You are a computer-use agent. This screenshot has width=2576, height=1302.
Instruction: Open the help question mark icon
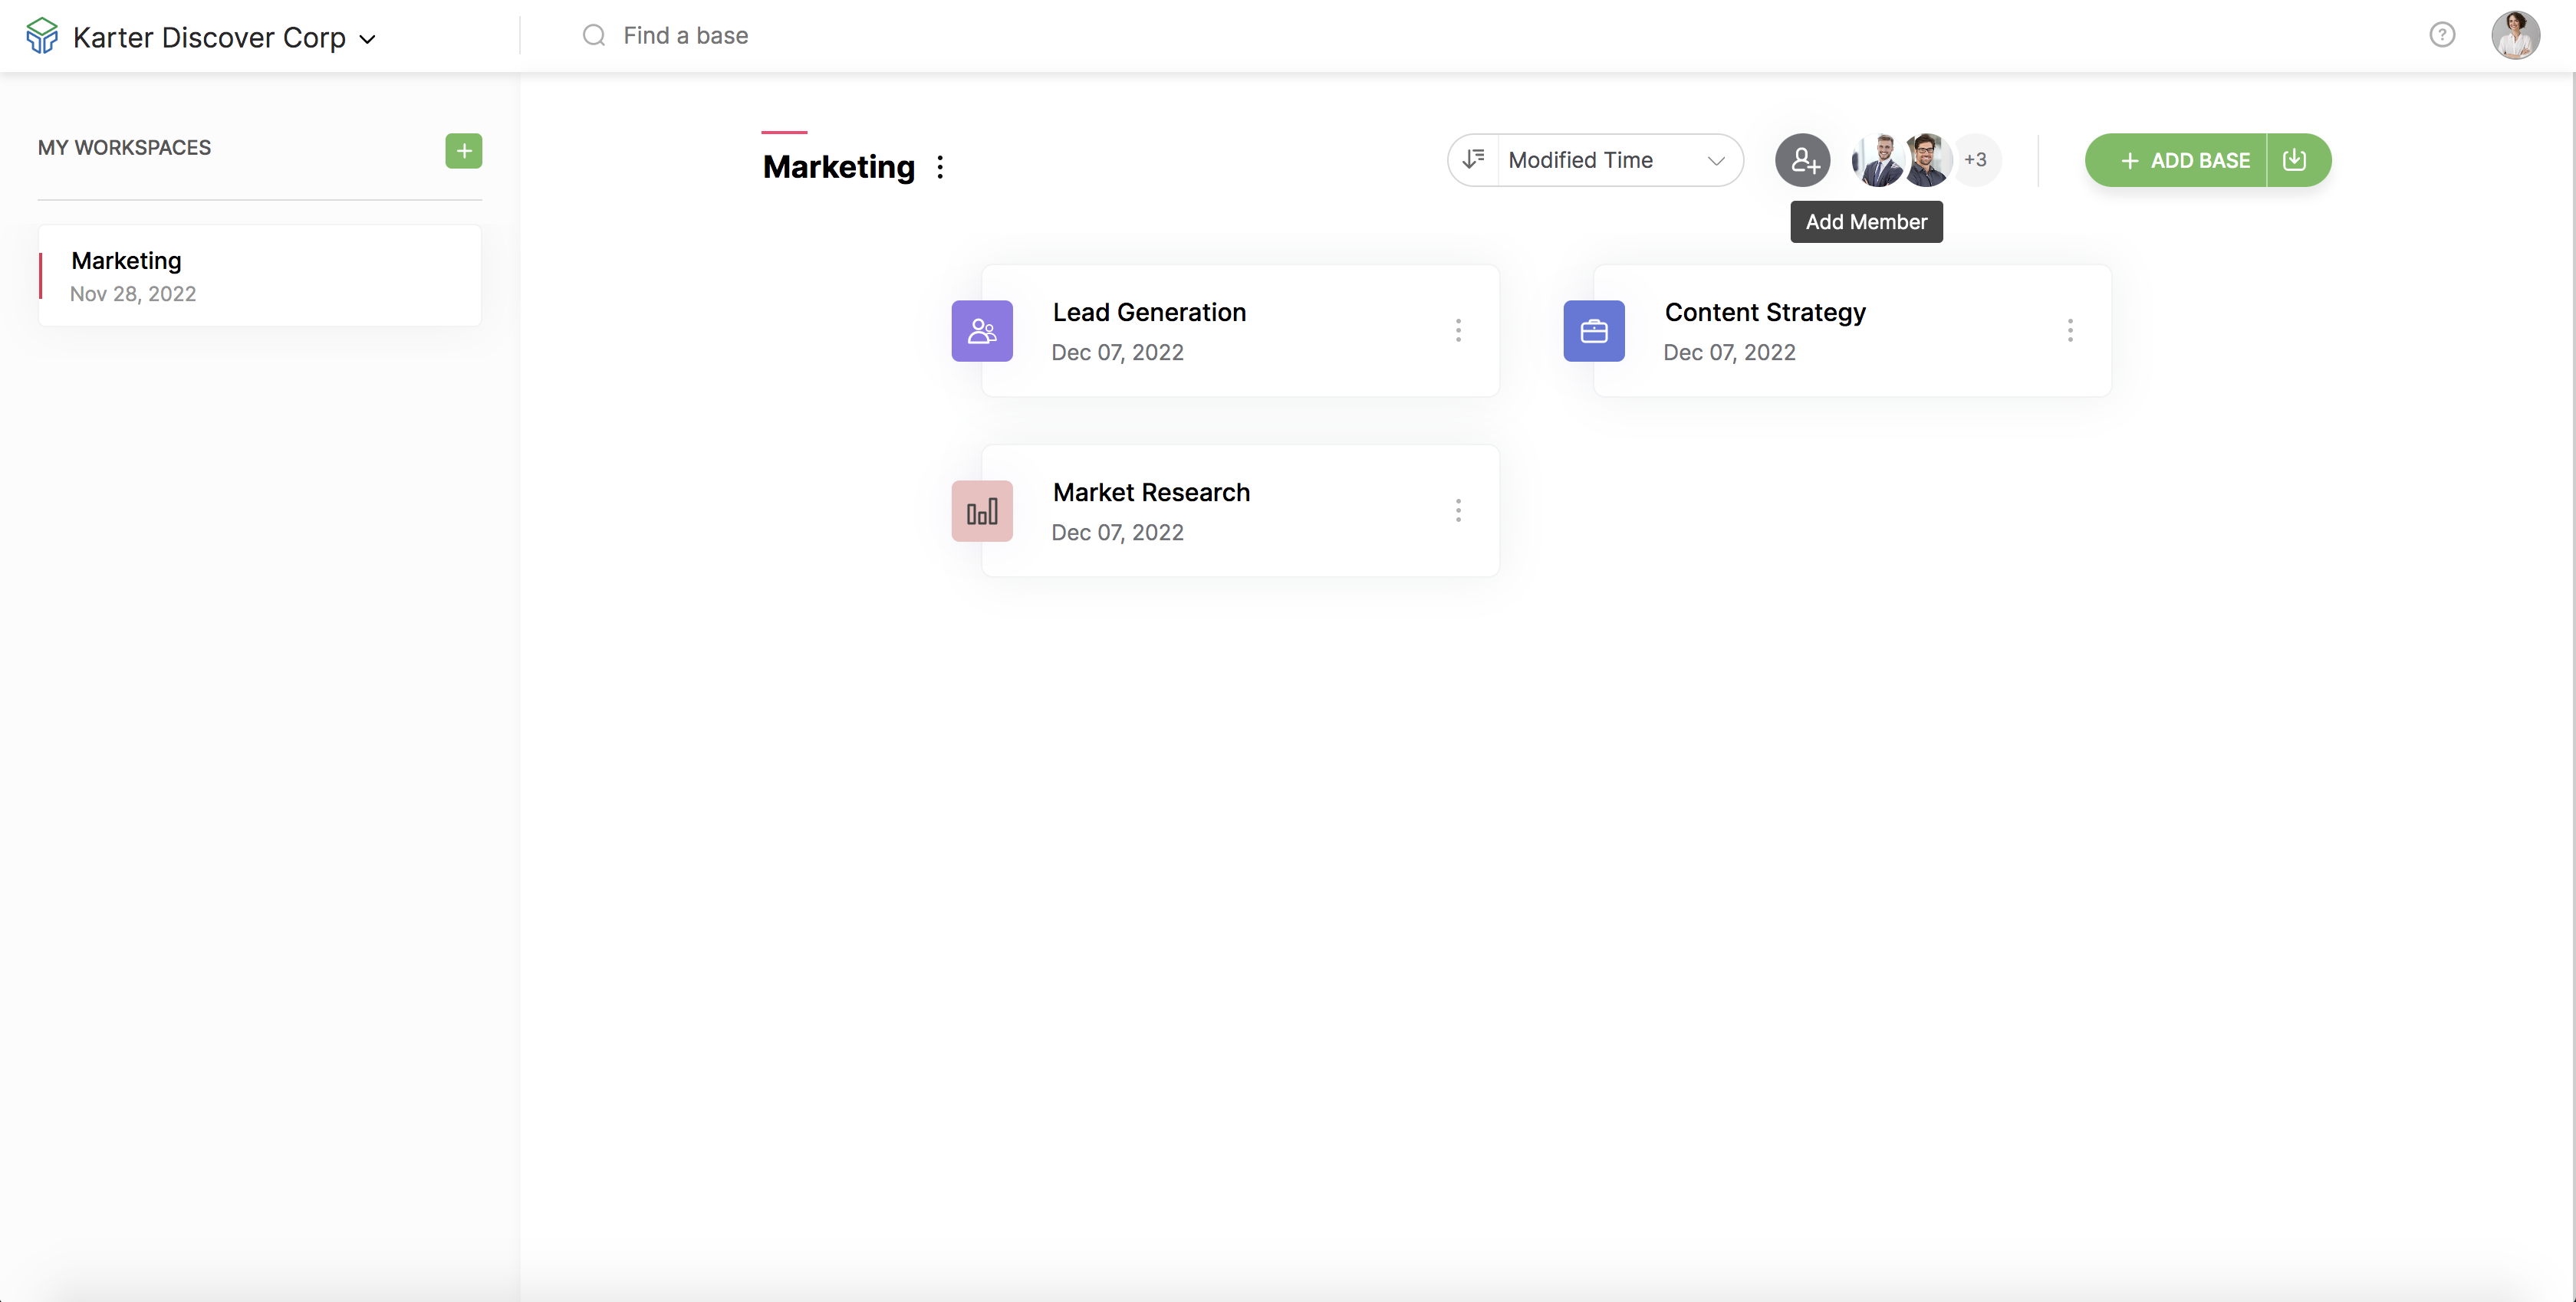(2442, 35)
